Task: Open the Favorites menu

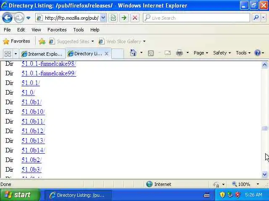Action: pos(57,30)
